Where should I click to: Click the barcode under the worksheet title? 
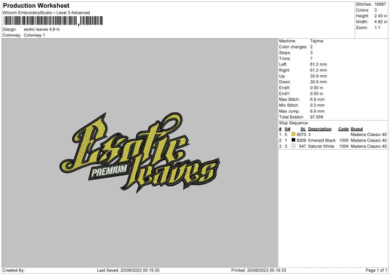(53, 21)
